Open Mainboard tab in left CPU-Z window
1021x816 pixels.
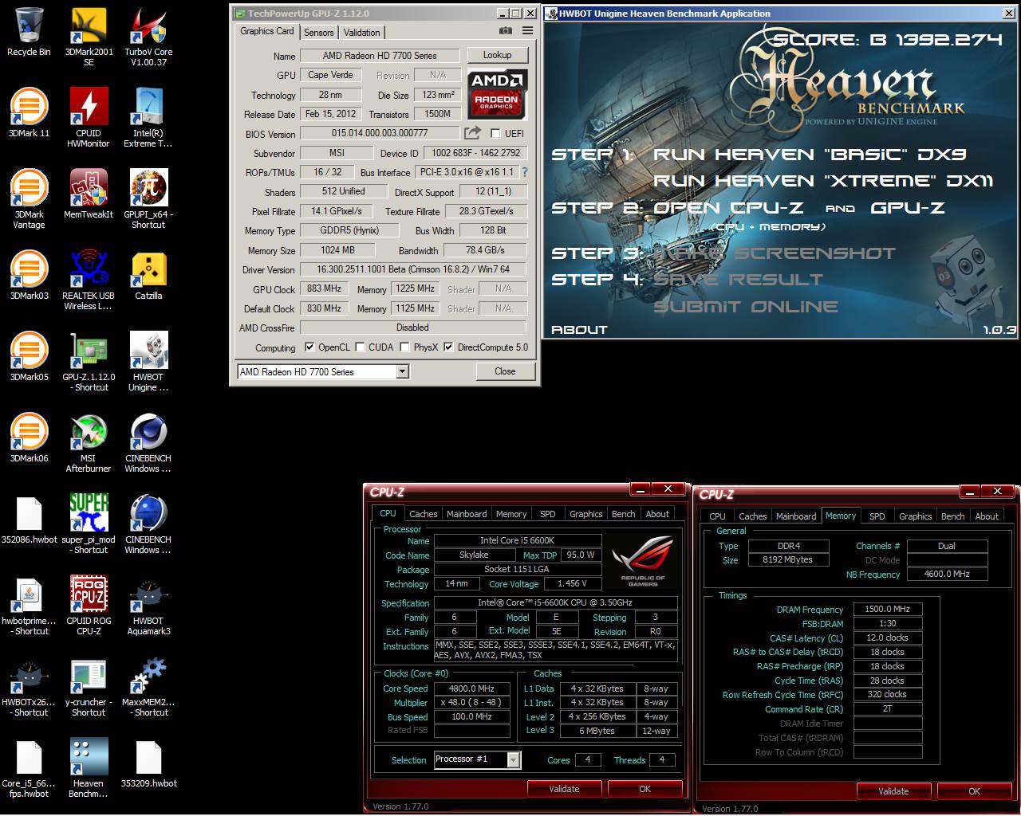(x=467, y=514)
